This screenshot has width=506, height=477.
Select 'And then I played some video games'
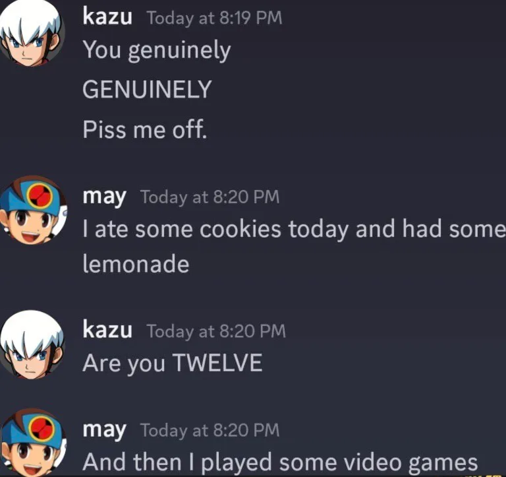pyautogui.click(x=280, y=462)
